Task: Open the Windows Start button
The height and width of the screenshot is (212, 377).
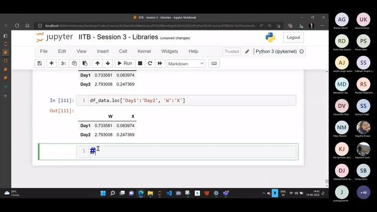Action: click(103, 193)
